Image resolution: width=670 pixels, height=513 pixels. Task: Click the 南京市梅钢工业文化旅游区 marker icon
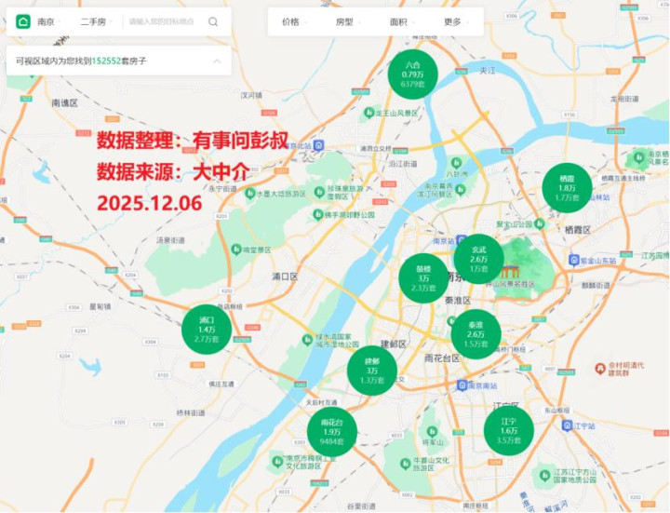[277, 462]
